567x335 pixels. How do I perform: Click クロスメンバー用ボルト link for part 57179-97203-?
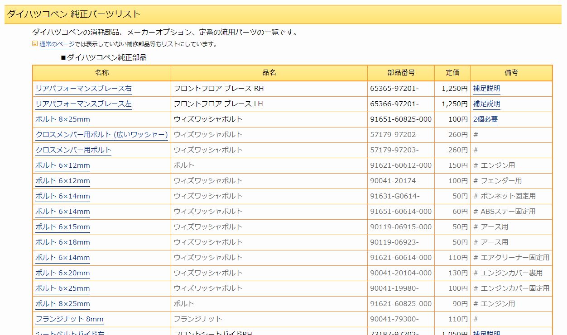coord(73,150)
